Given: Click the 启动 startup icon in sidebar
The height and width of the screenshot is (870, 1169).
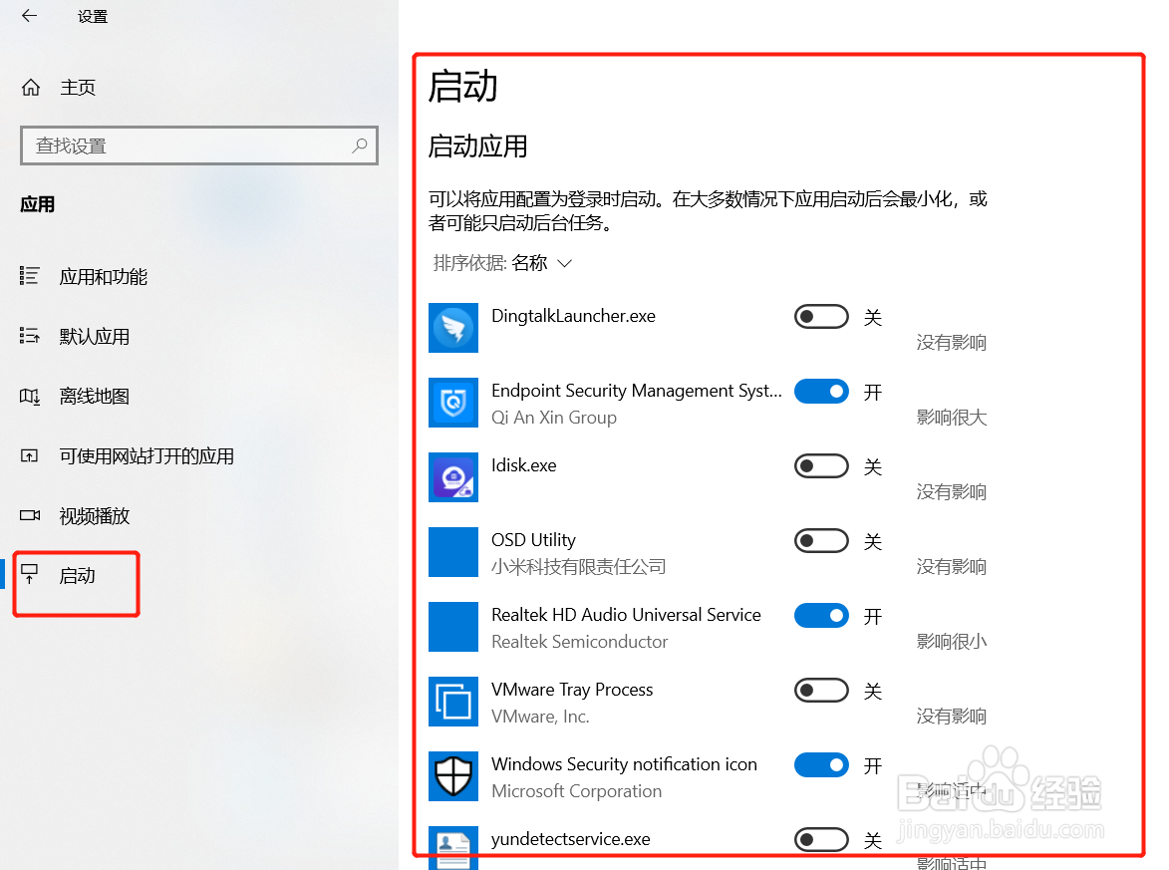Looking at the screenshot, I should (29, 573).
